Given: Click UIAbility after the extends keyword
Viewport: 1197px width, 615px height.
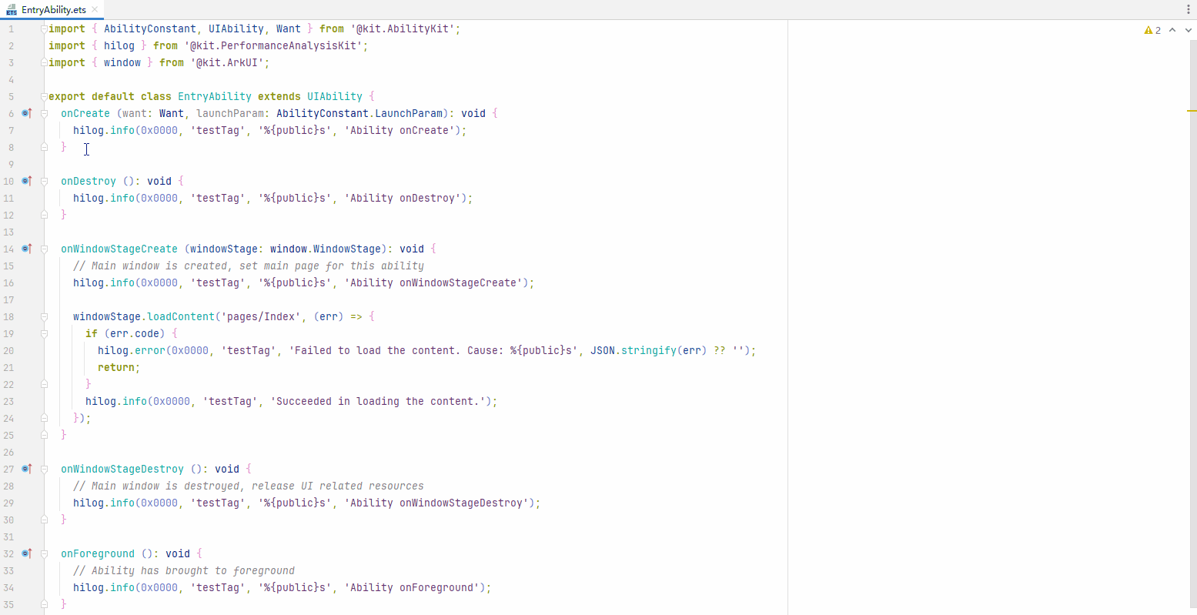Looking at the screenshot, I should (335, 96).
